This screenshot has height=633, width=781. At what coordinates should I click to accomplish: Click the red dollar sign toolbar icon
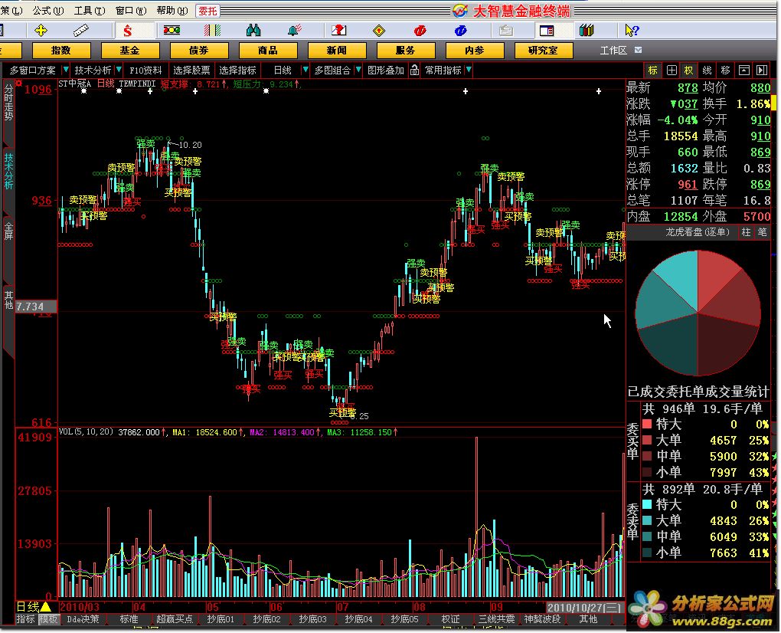click(x=128, y=31)
